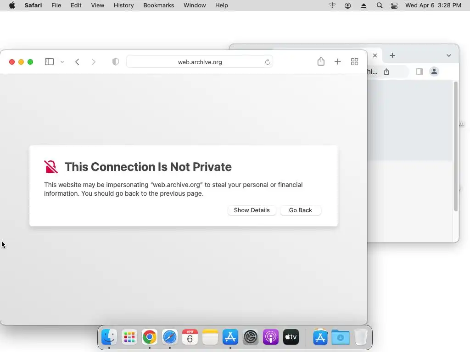
Task: Click the eject icon in menu bar
Action: pyautogui.click(x=364, y=5)
